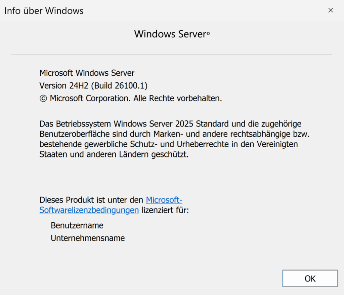Click the OK button
The height and width of the screenshot is (295, 344).
click(310, 278)
